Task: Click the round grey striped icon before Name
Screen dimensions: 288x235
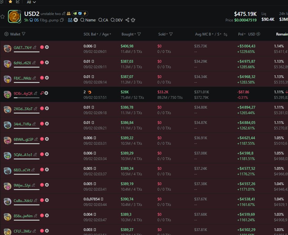Action: click(76, 20)
